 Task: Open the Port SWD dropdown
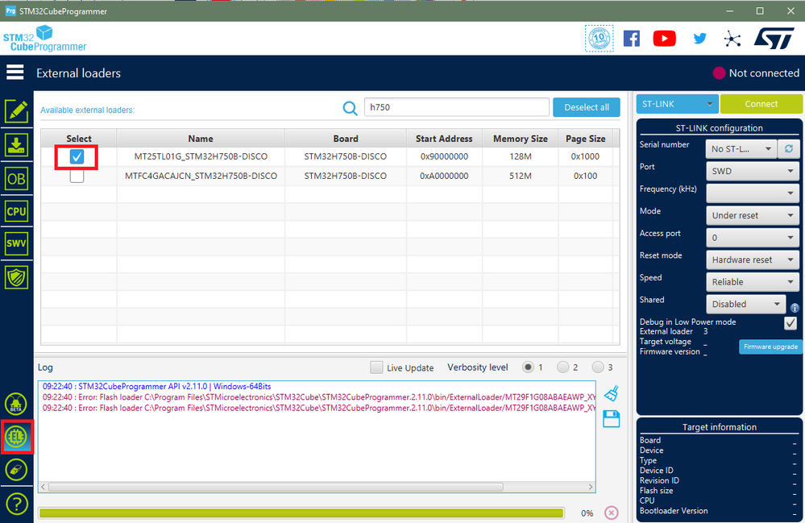[752, 171]
